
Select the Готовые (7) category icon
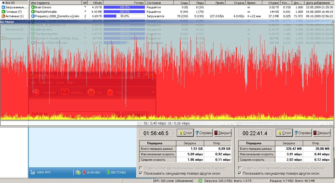3,12
